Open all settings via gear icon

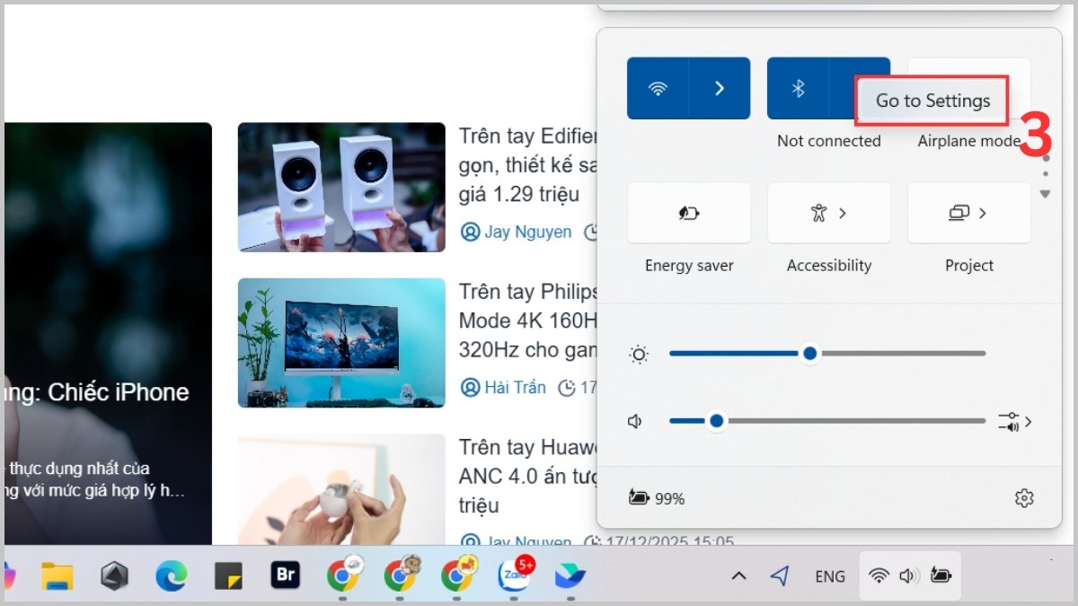click(x=1023, y=498)
